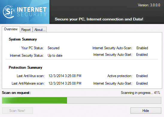Click the green scan progress bar
Viewport: 164px width, 117px height.
pyautogui.click(x=34, y=100)
